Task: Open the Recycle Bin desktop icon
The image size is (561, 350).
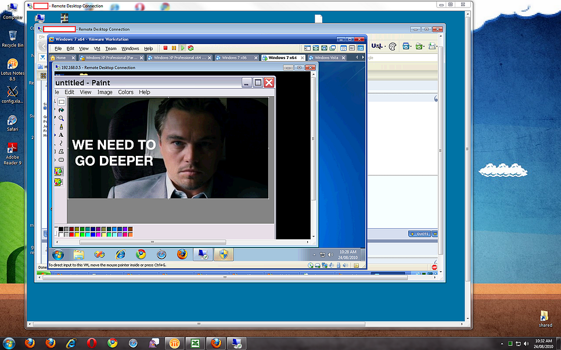Action: tap(13, 39)
